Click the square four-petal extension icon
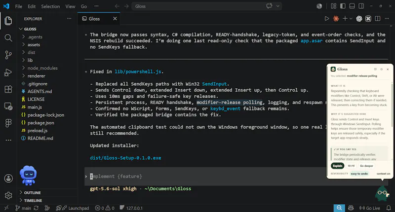Viewport: 395px width, 212px height. pyautogui.click(x=368, y=19)
